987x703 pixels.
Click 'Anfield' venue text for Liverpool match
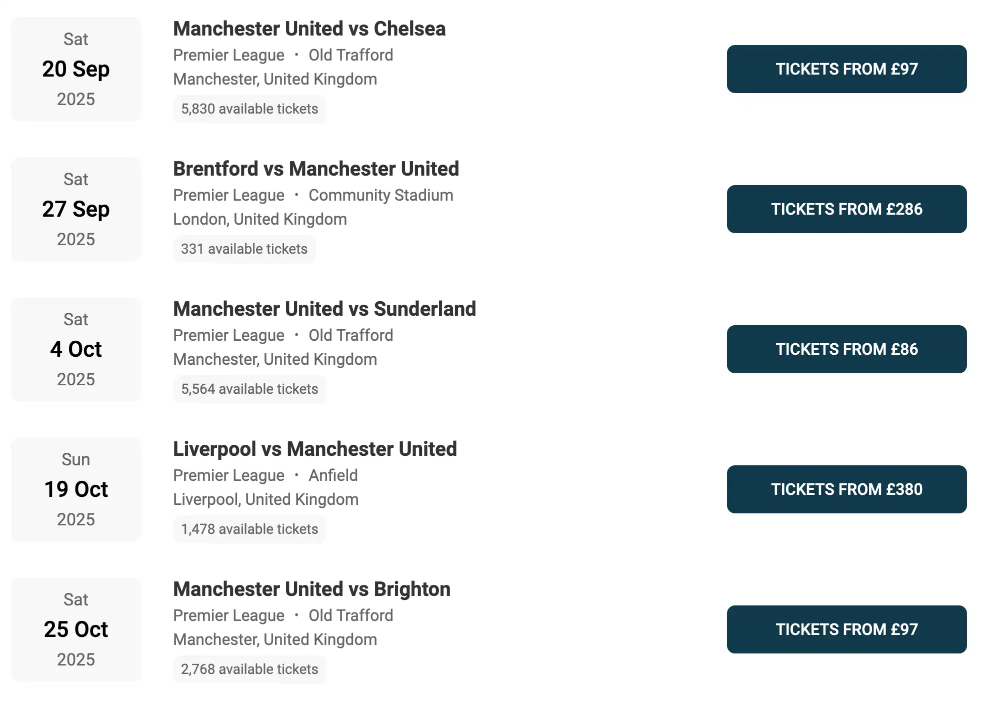pyautogui.click(x=333, y=475)
